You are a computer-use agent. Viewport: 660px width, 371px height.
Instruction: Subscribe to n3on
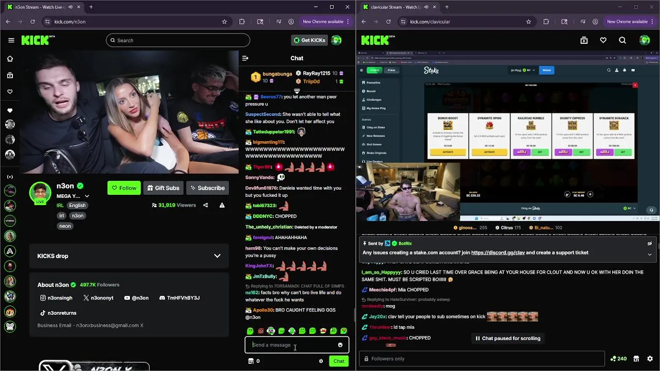207,188
